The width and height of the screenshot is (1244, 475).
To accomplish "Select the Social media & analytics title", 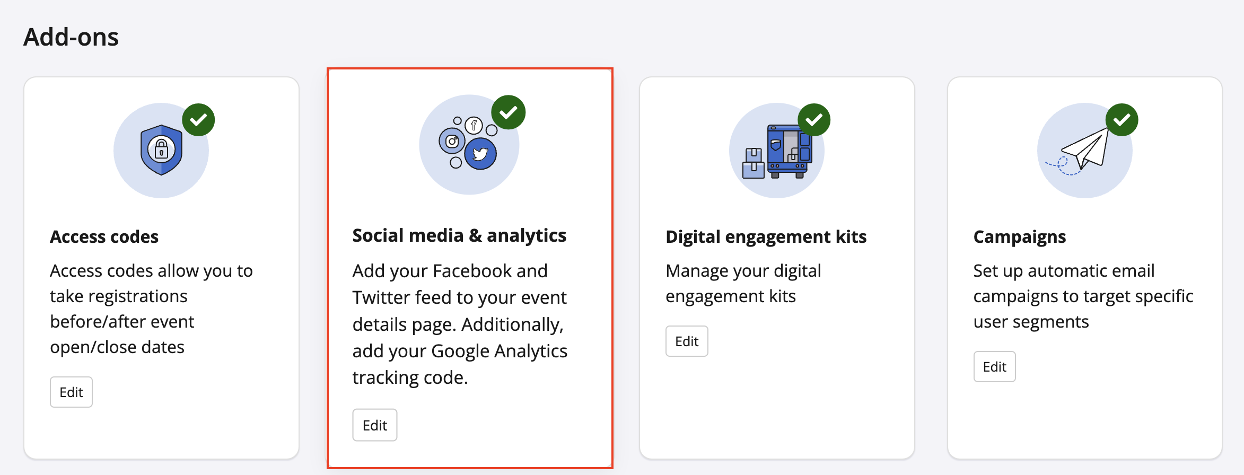I will (459, 235).
